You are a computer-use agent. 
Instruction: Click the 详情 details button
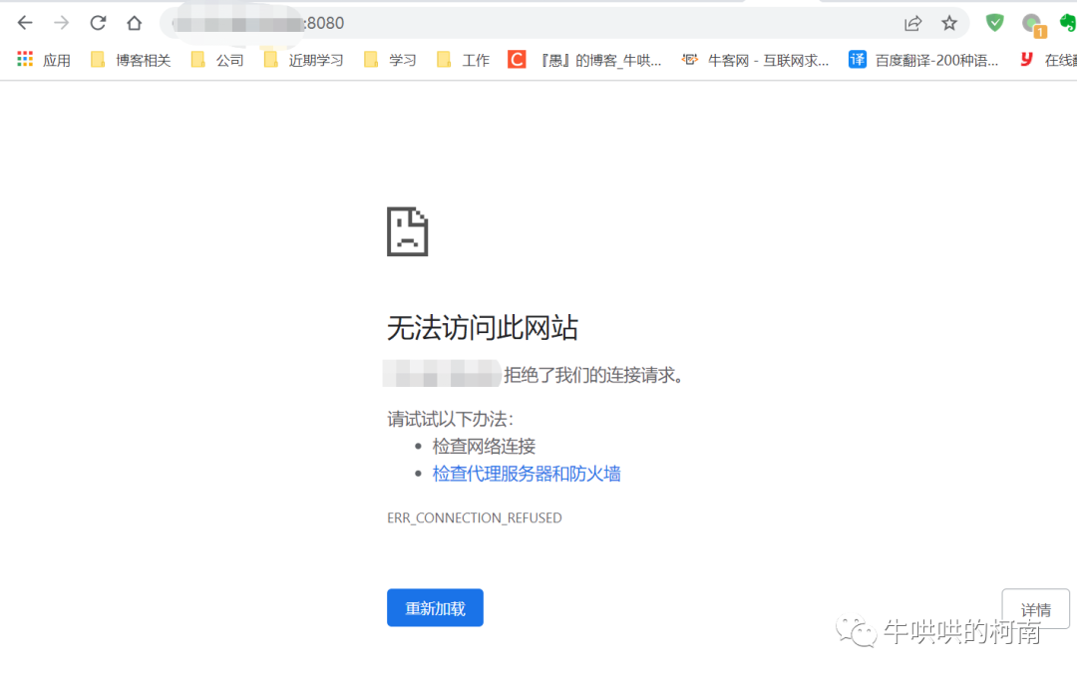tap(1035, 609)
